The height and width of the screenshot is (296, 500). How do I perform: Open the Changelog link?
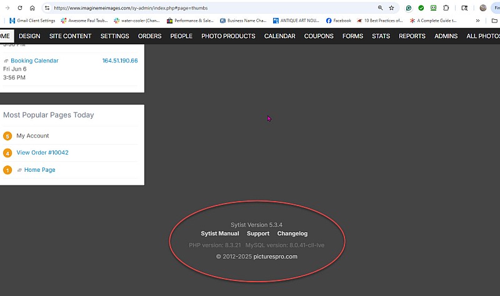(x=292, y=234)
